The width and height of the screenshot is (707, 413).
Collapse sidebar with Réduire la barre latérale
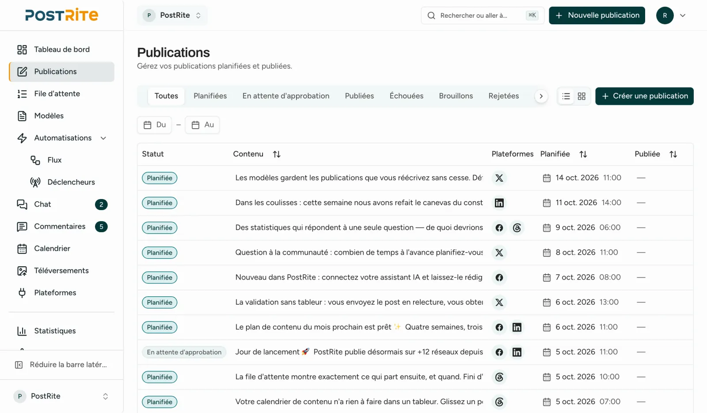coord(61,365)
